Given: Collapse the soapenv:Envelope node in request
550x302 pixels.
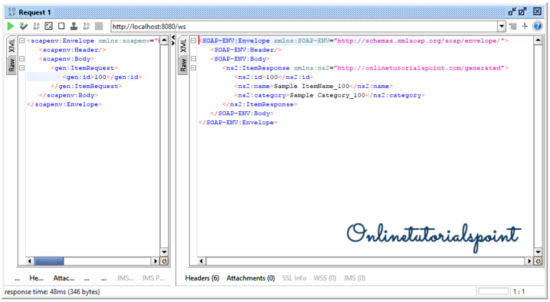Looking at the screenshot, I should click(x=23, y=41).
